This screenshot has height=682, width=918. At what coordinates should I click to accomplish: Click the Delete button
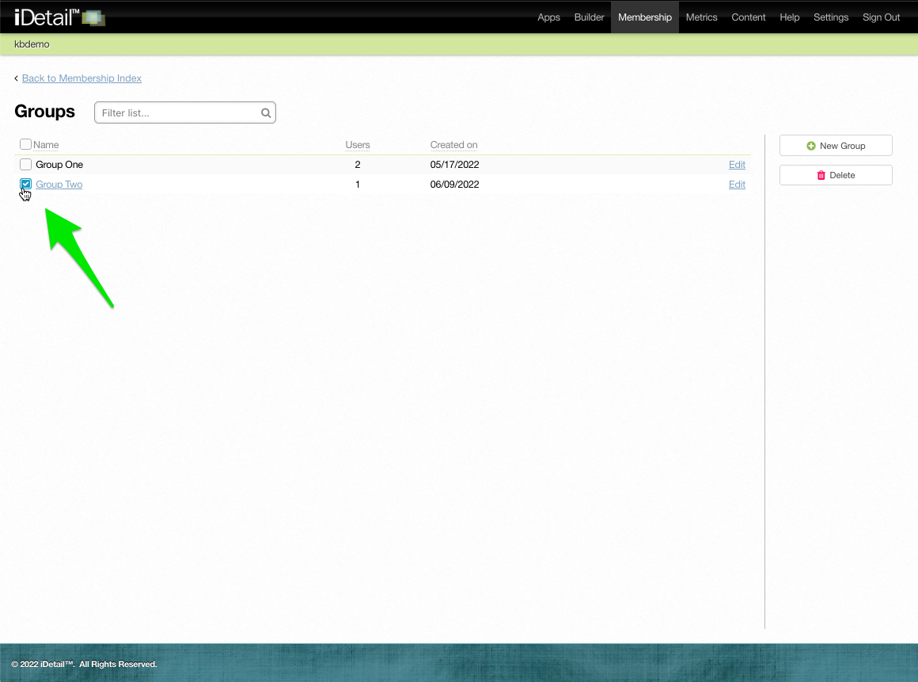(x=836, y=174)
